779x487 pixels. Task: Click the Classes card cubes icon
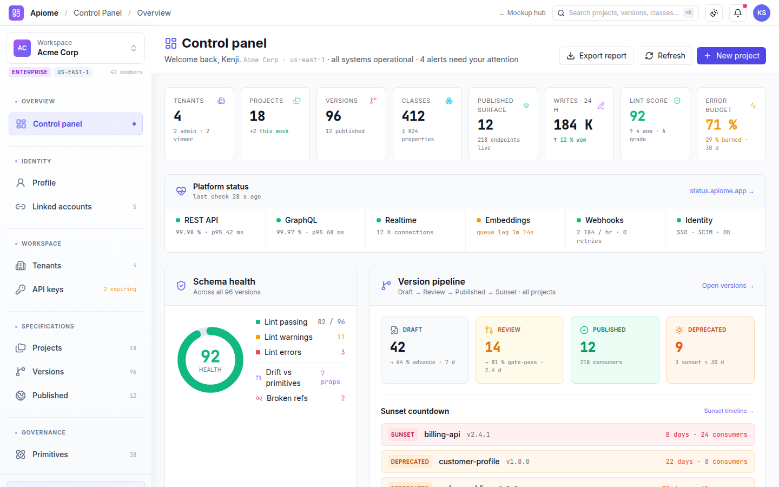[449, 101]
